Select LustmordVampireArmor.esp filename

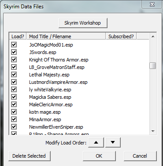(58, 82)
